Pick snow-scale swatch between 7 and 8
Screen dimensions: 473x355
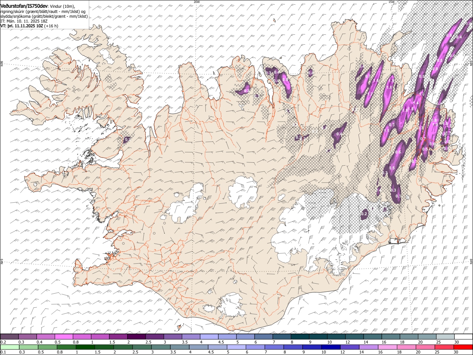click(282, 337)
